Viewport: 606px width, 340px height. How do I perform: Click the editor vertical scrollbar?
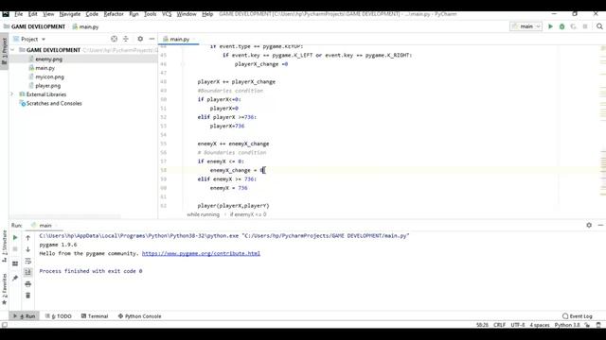(x=603, y=131)
